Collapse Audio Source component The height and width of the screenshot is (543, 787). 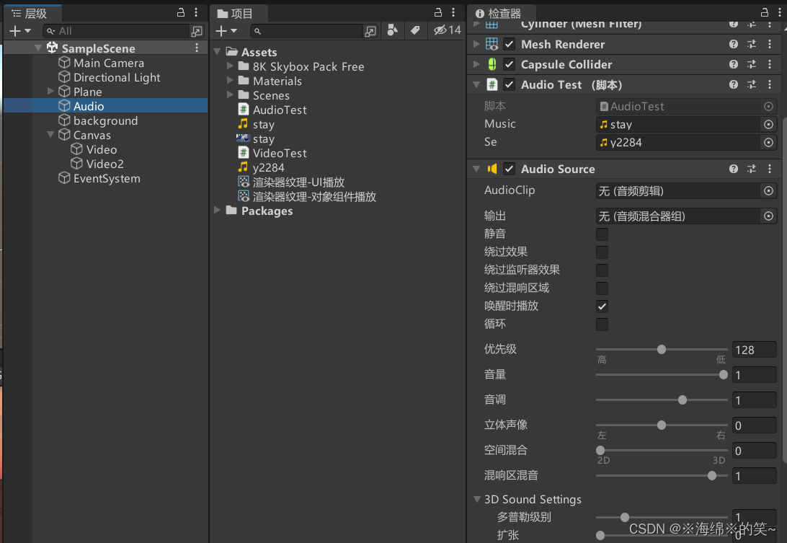point(476,169)
